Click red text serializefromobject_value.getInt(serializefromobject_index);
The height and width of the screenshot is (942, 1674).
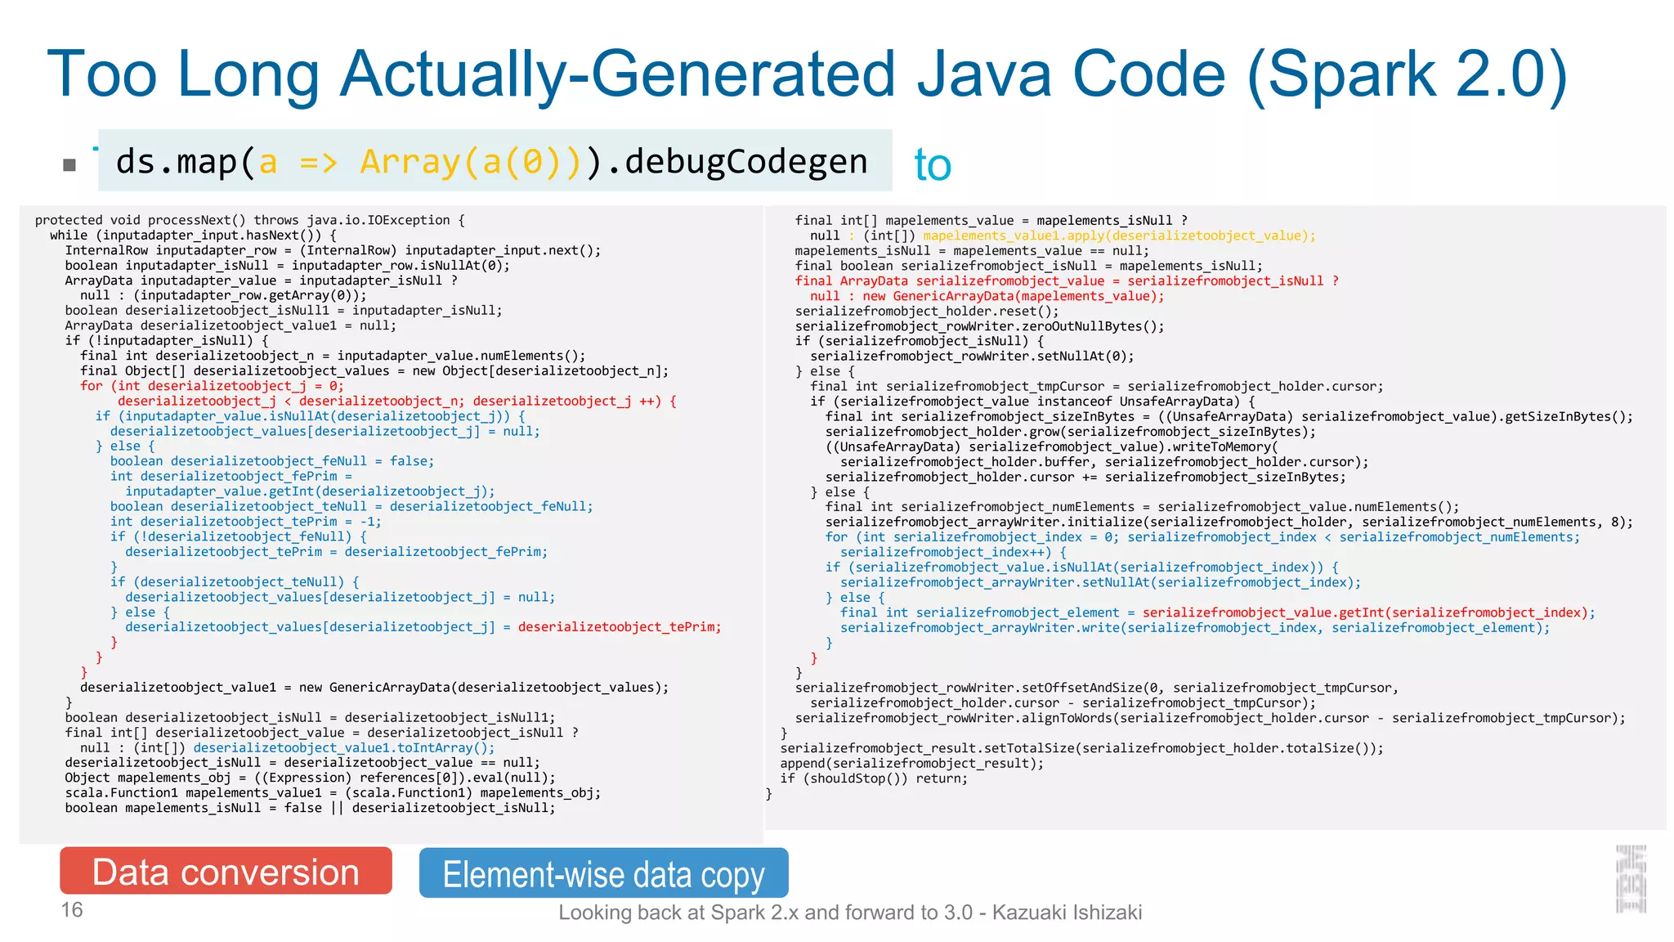pos(1368,612)
